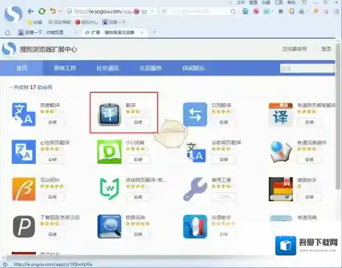This screenshot has height=268, width=342.
Task: Open the 必应网页翻译 extension icon
Action: [24, 151]
